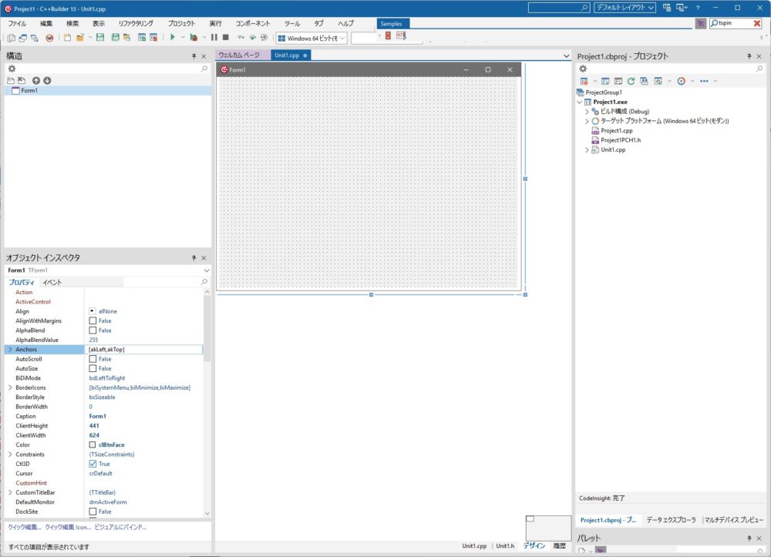Screen dimensions: 771x557
Task: Click the three-dots more icon in Projects toolbar
Action: [x=704, y=81]
